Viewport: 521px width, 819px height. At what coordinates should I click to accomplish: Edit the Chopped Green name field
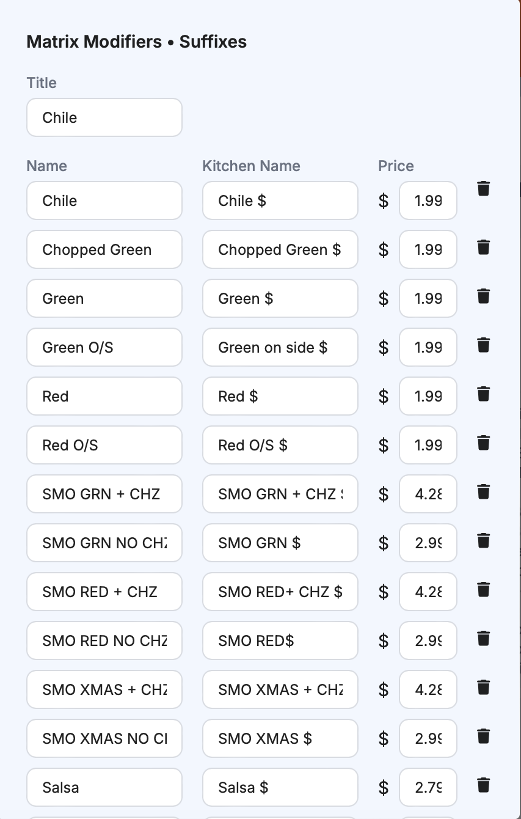pyautogui.click(x=104, y=249)
